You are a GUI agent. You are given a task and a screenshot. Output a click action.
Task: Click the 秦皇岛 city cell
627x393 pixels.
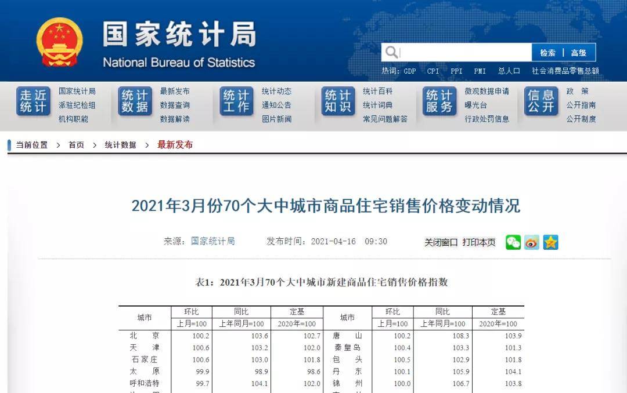coord(347,348)
